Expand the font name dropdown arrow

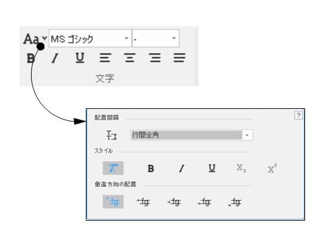127,38
